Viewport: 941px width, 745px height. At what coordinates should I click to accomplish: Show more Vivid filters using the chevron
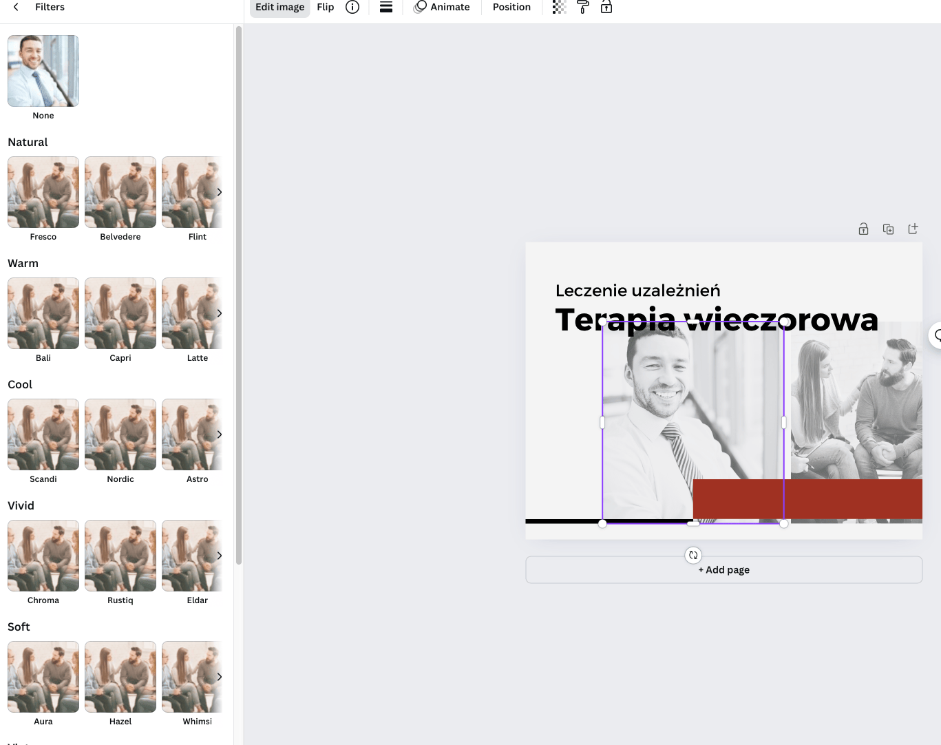[x=219, y=556]
